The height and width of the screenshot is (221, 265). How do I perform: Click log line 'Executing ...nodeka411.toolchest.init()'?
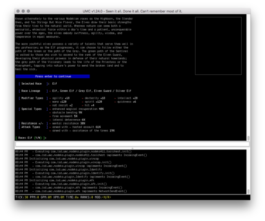tap(73, 152)
